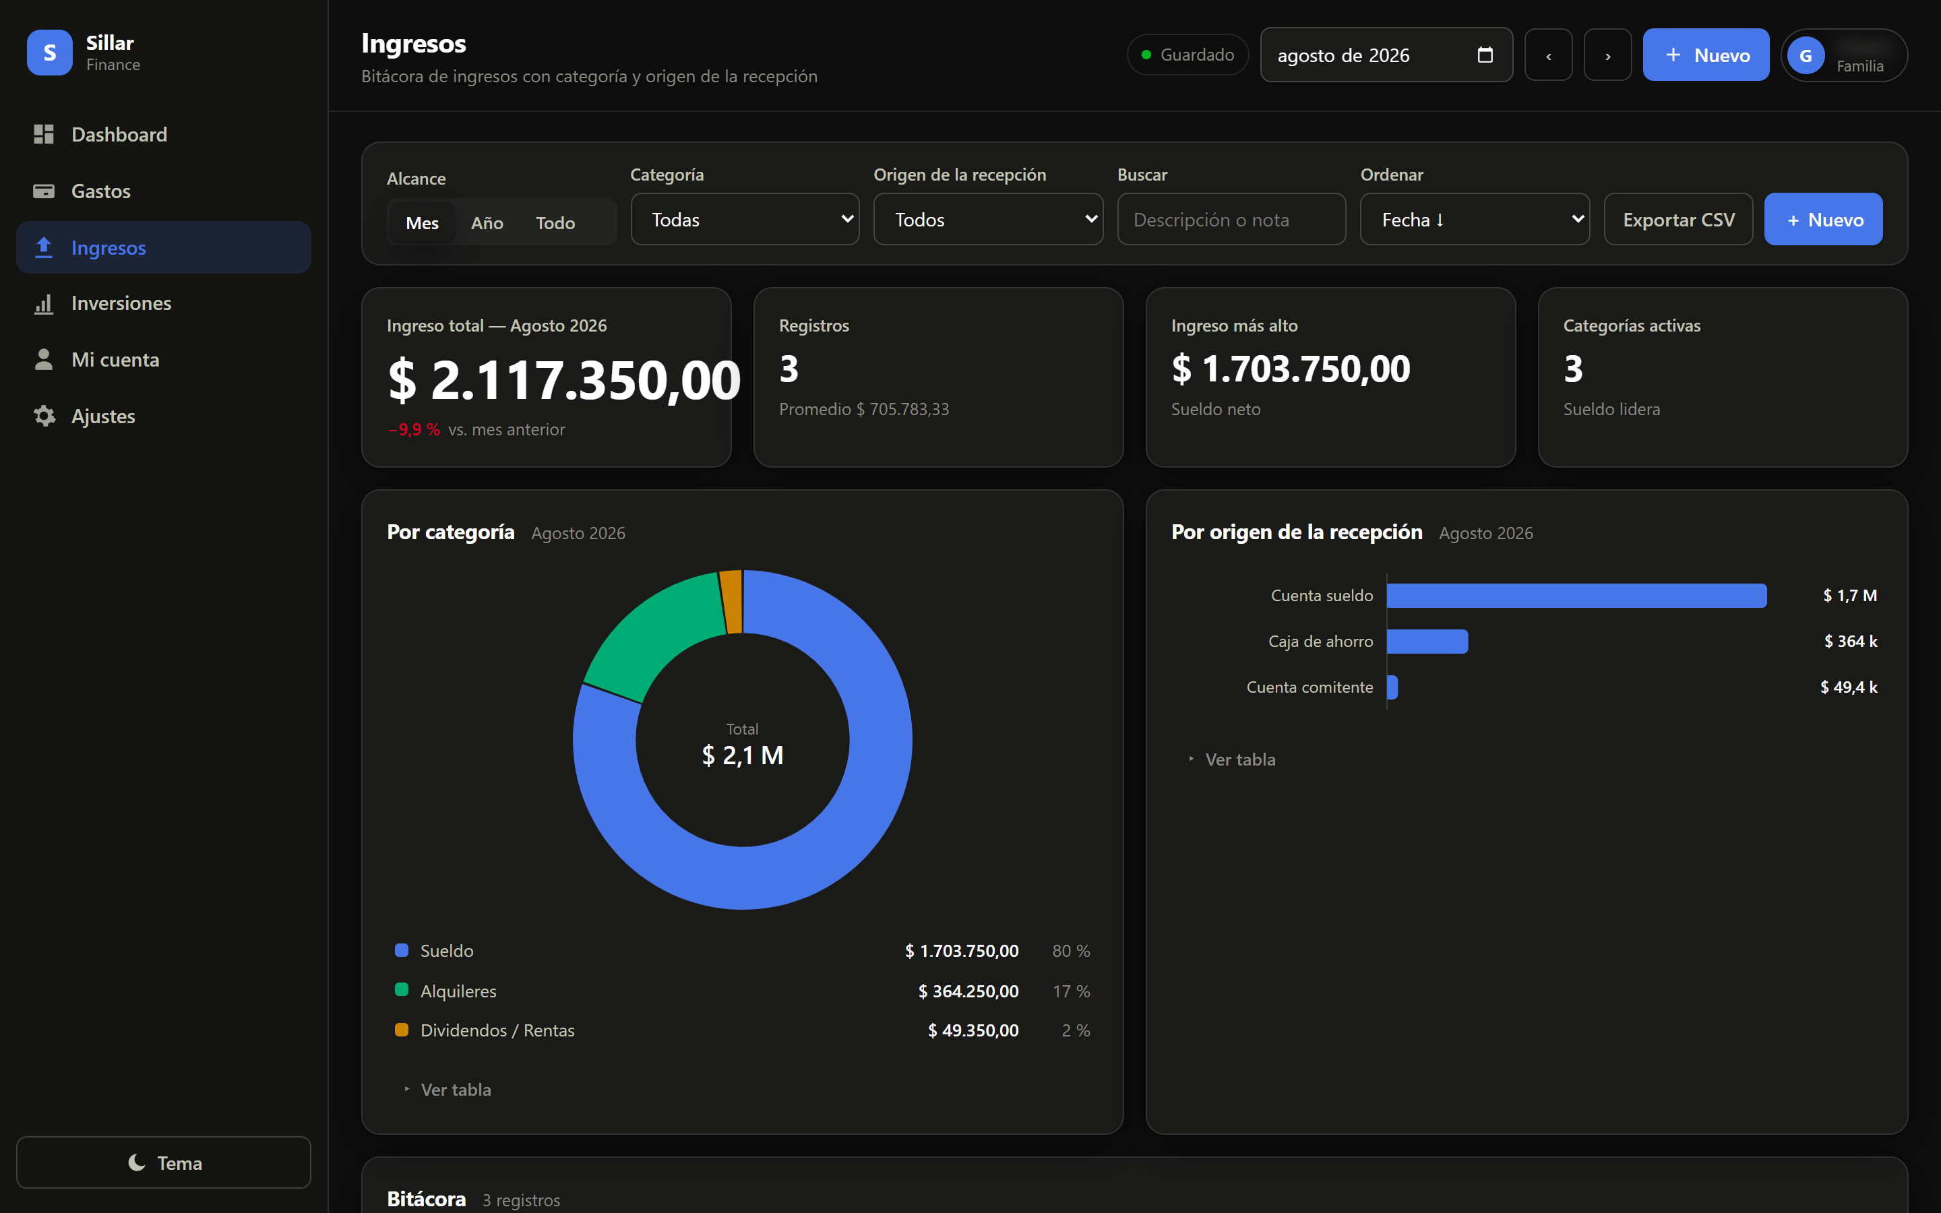Open Dashboard in sidebar
This screenshot has height=1213, width=1941.
(x=164, y=134)
